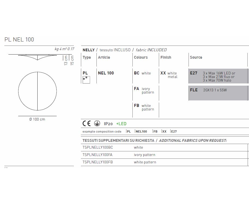Select the FB white pattern colour
This screenshot has height=204, width=249.
144,107
